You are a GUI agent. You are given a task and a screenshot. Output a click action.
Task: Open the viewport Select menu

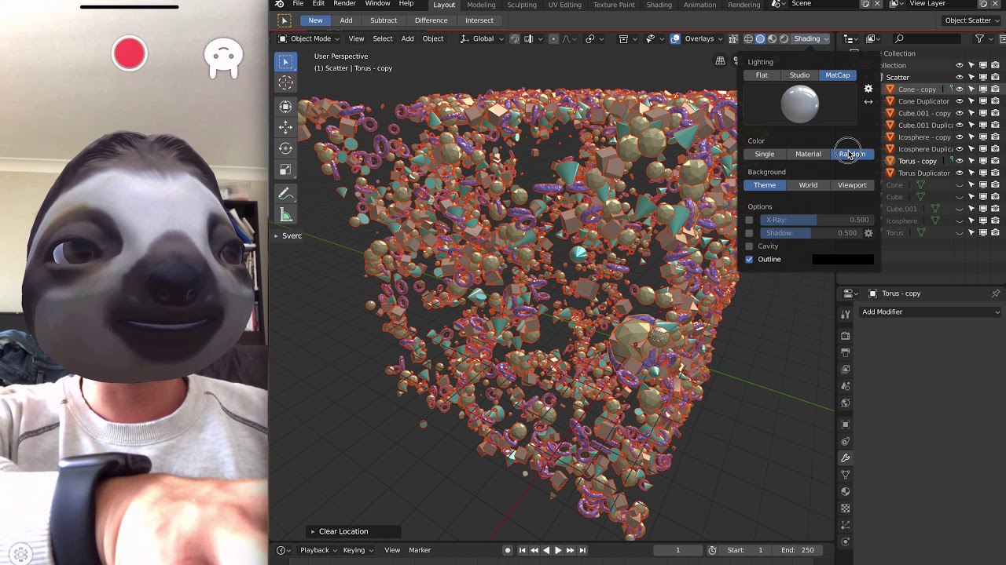tap(383, 38)
